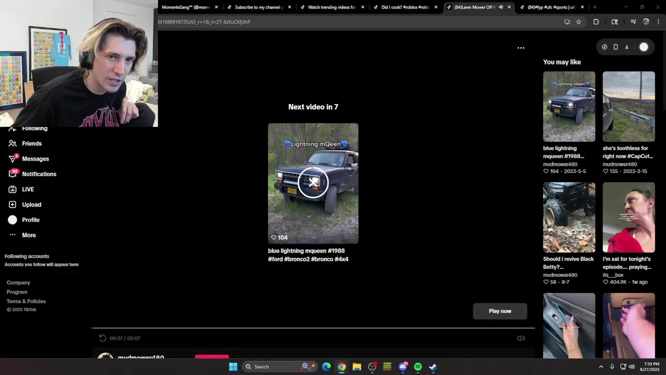Click the install app icon in the address bar
Screen dimensions: 666x375
point(567,22)
